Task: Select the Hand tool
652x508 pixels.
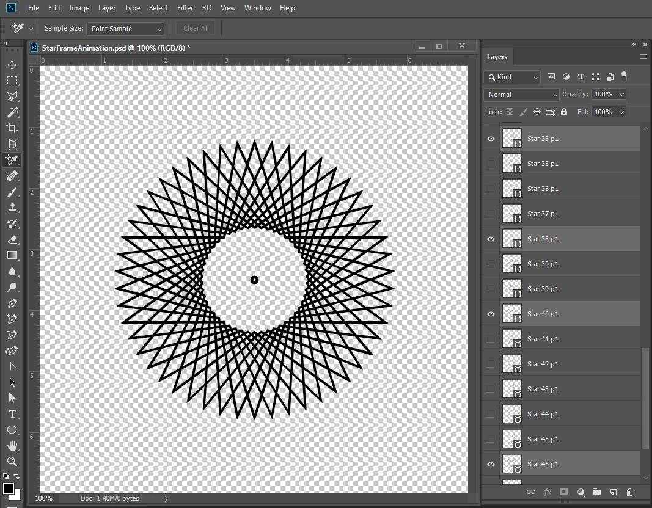Action: coord(12,446)
